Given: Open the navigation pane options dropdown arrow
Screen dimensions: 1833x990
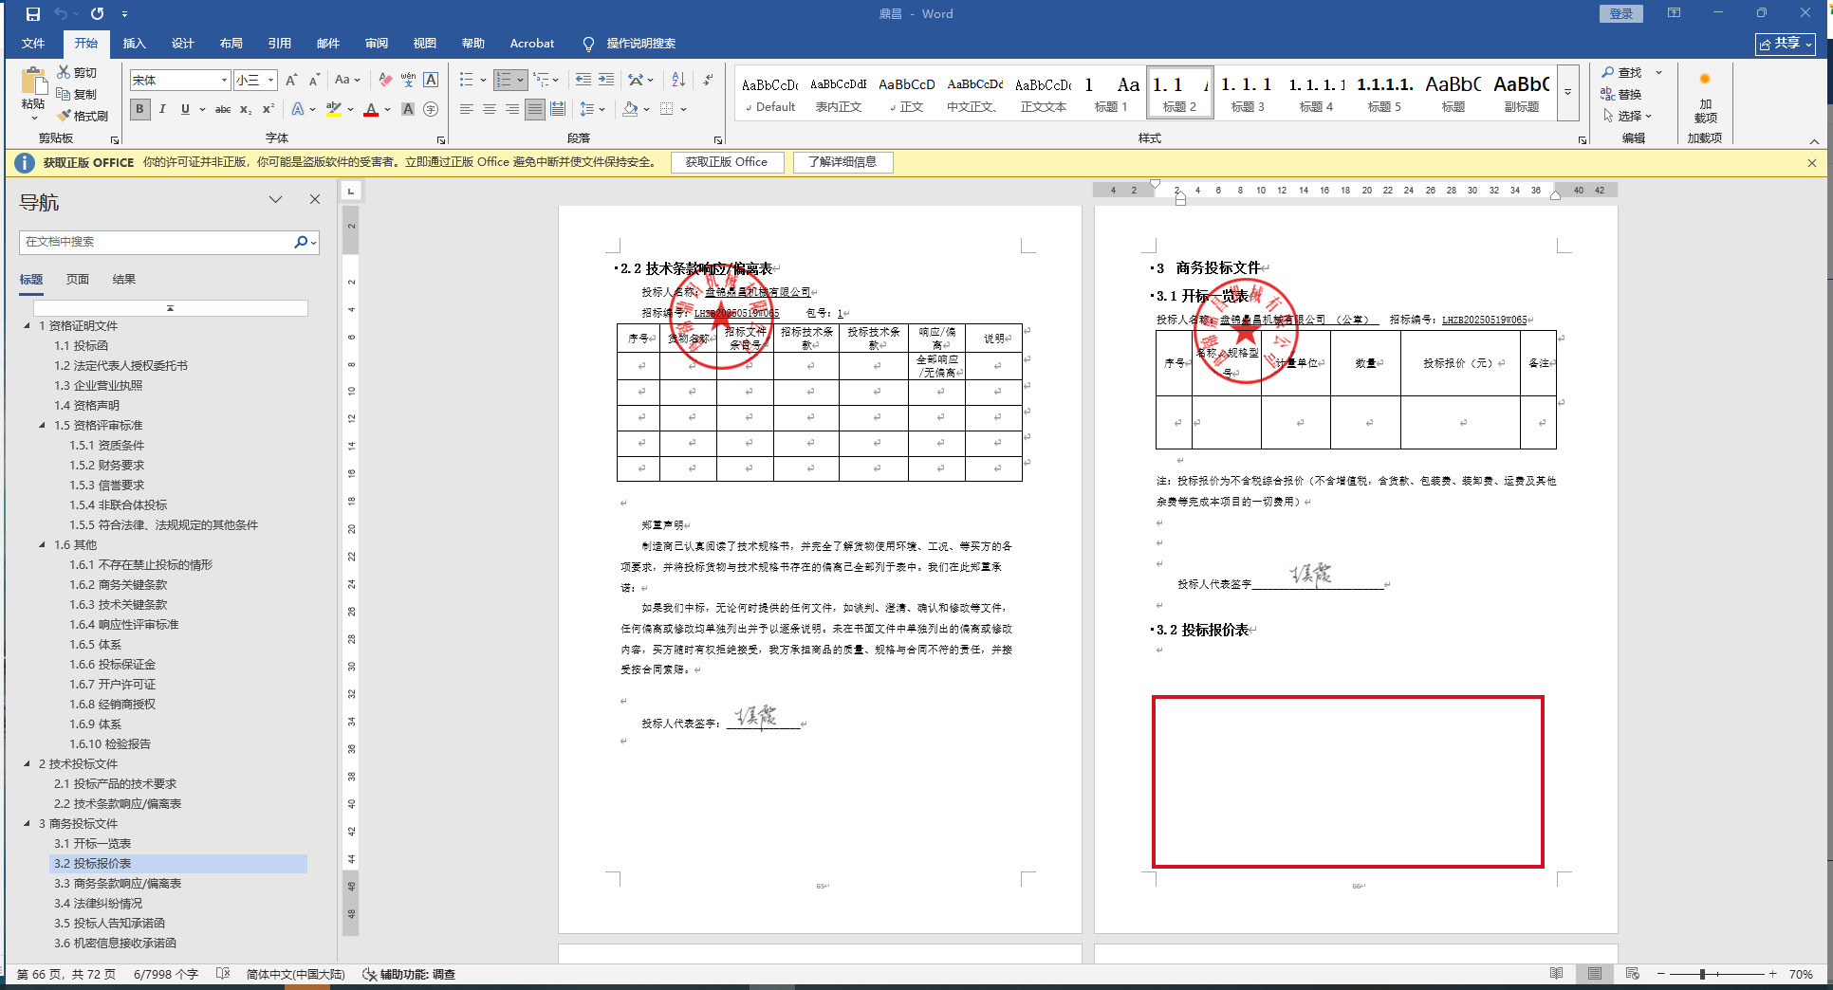Looking at the screenshot, I should (x=276, y=199).
